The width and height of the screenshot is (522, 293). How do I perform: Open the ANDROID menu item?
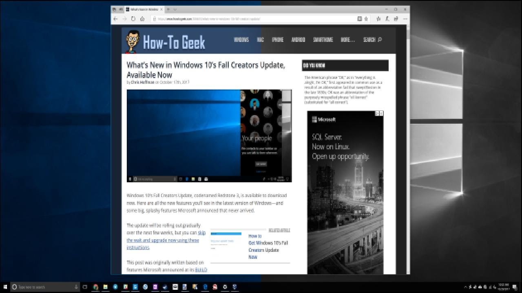coord(298,39)
